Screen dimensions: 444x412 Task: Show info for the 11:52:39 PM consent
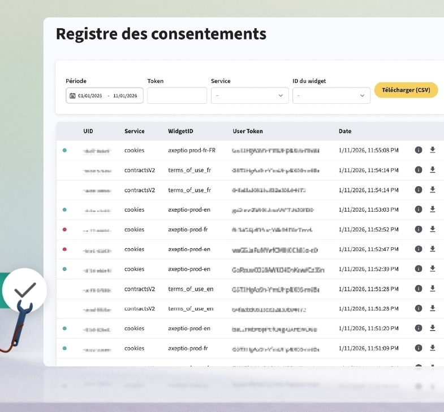pos(418,269)
